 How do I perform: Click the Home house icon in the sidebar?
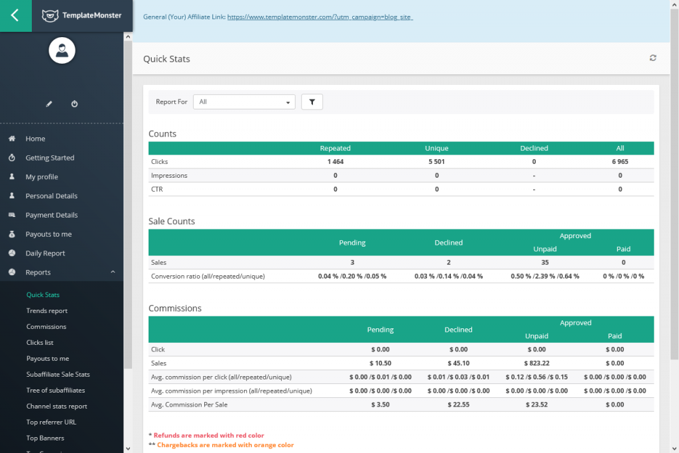tap(12, 139)
